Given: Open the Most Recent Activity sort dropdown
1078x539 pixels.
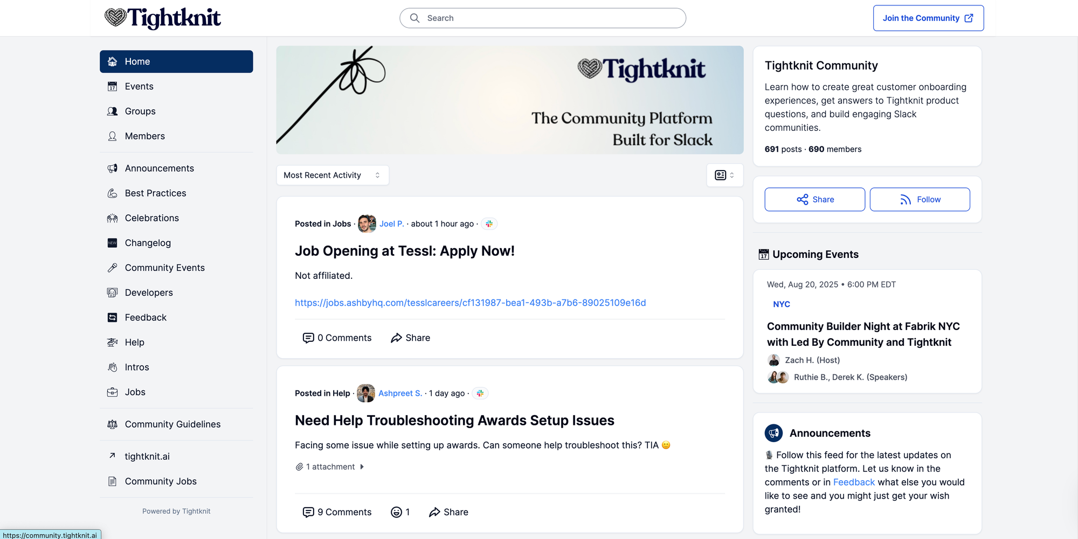Looking at the screenshot, I should (333, 176).
